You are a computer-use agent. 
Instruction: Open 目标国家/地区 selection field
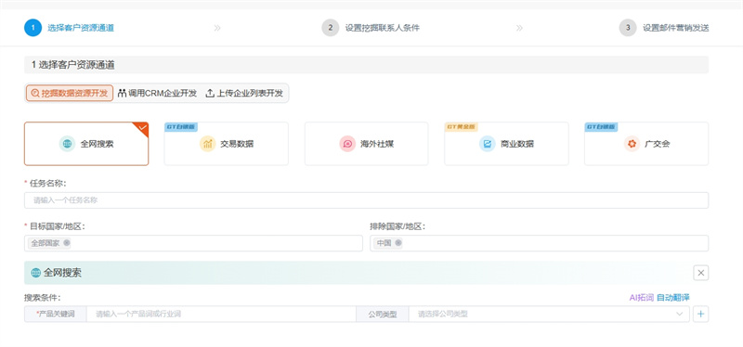(x=193, y=243)
